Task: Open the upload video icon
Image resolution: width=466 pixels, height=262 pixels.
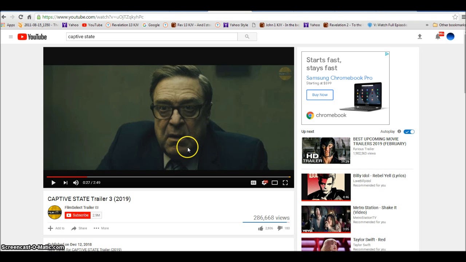Action: click(419, 36)
